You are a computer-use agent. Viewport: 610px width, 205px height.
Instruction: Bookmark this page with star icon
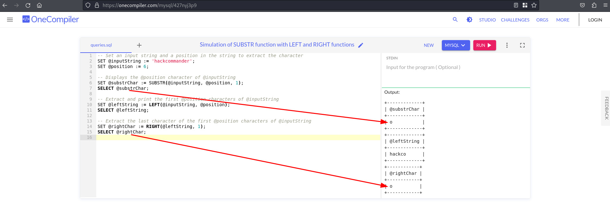[534, 5]
